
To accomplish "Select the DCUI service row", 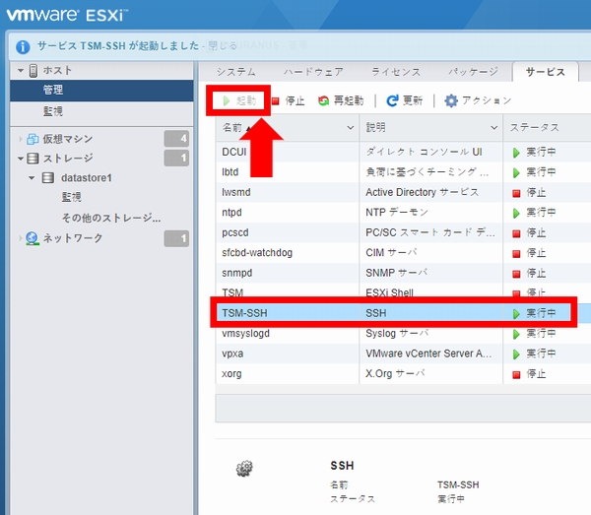I will tap(403, 152).
